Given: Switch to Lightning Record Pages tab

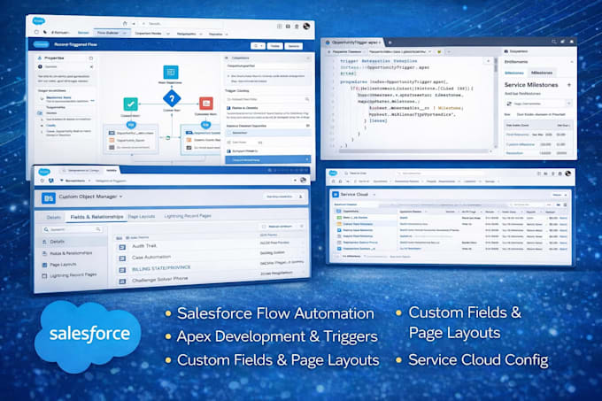Looking at the screenshot, I should coord(188,216).
